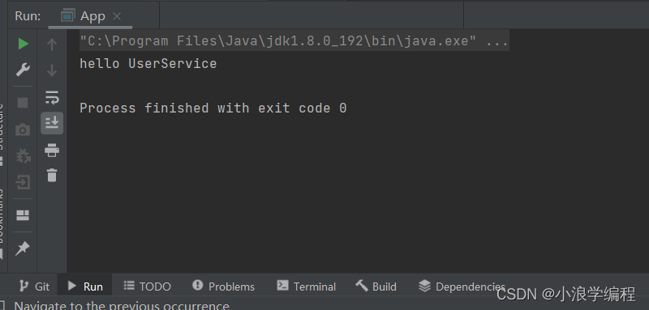Rerun App with the green play icon

coord(24,44)
